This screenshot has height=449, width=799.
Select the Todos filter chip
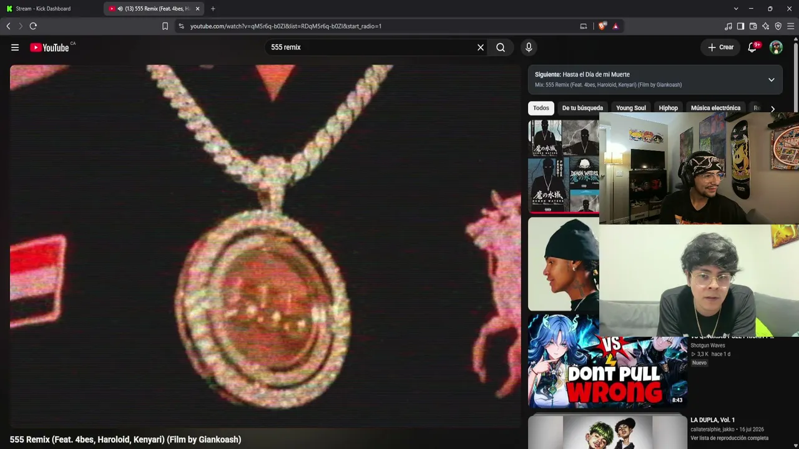point(541,108)
